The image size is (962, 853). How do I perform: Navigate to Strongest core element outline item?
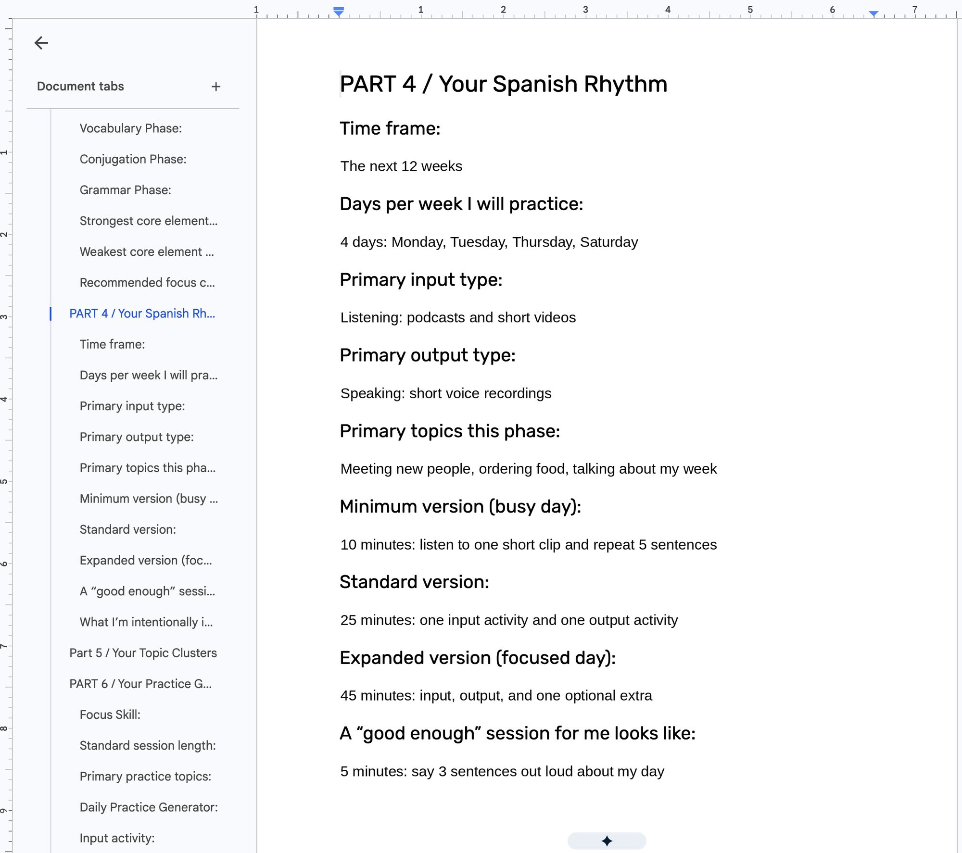[x=149, y=221]
